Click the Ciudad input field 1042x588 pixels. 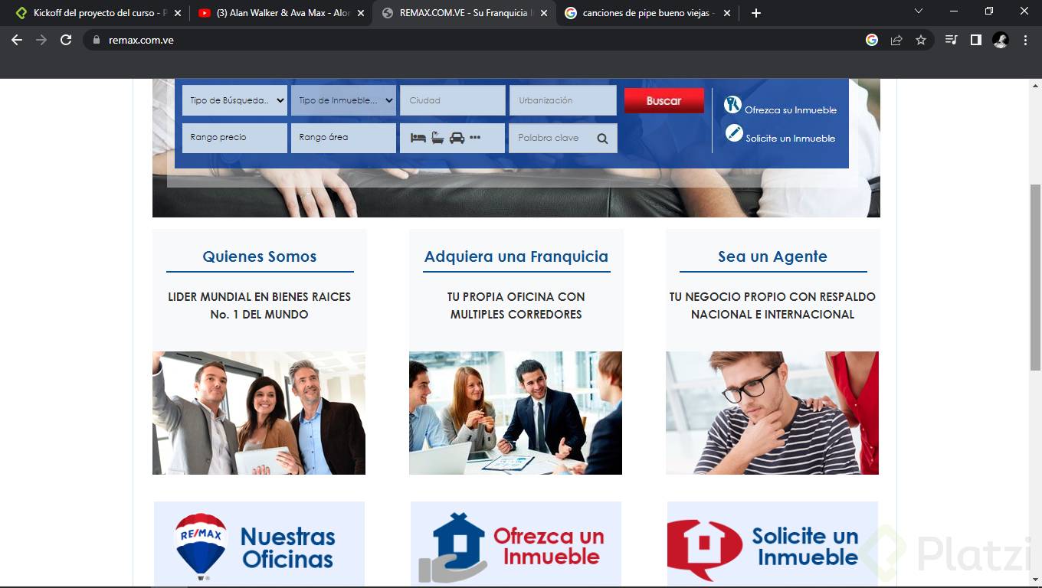tap(453, 100)
